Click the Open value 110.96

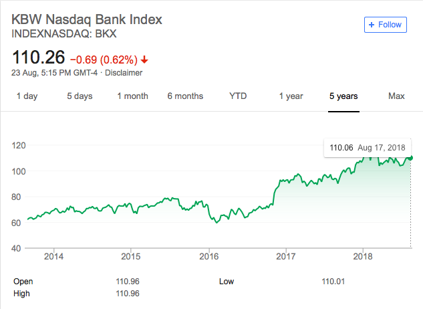[128, 282]
